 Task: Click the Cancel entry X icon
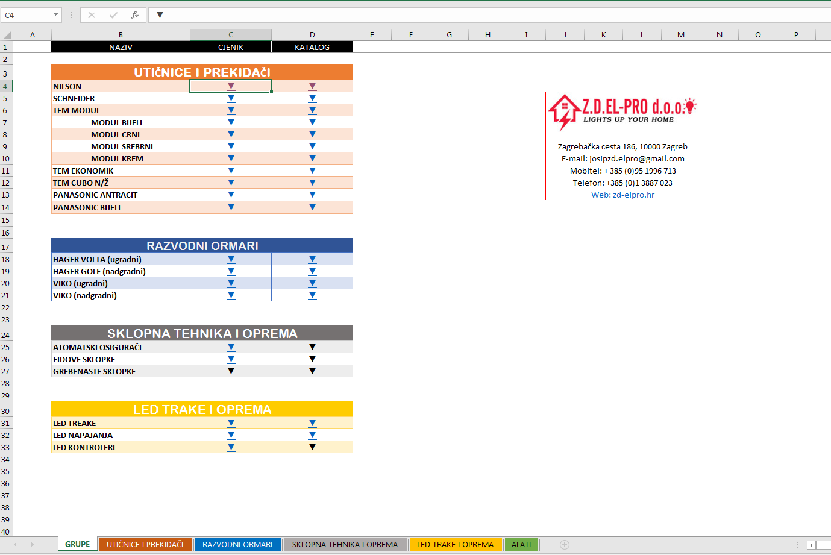(92, 15)
